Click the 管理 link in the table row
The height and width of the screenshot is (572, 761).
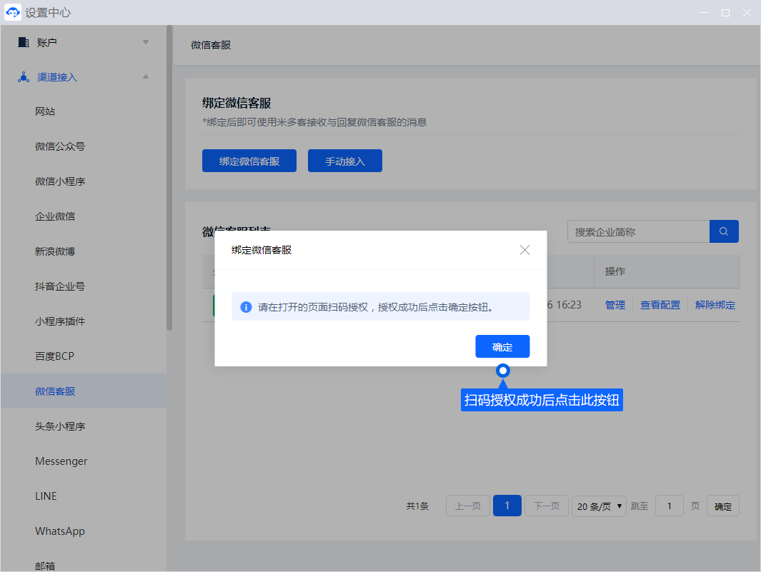615,305
